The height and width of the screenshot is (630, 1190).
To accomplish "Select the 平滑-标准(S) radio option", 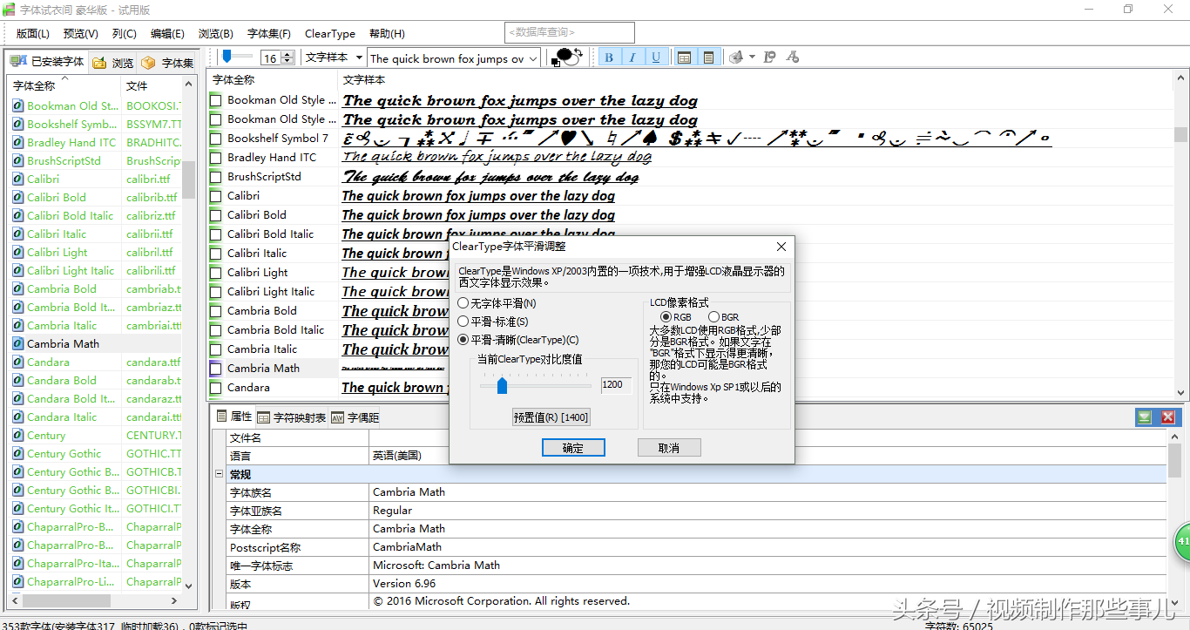I will click(463, 322).
